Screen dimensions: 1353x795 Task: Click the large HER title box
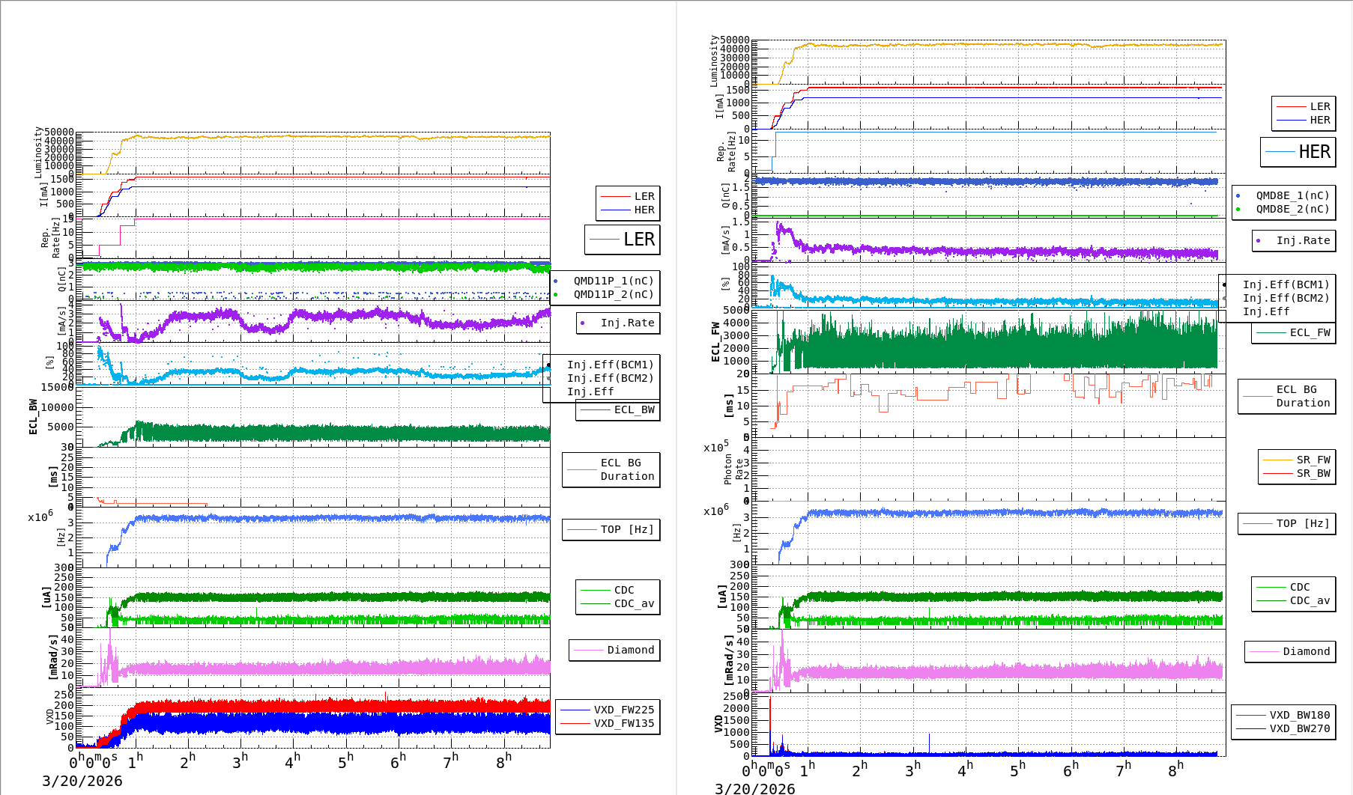tap(1298, 152)
